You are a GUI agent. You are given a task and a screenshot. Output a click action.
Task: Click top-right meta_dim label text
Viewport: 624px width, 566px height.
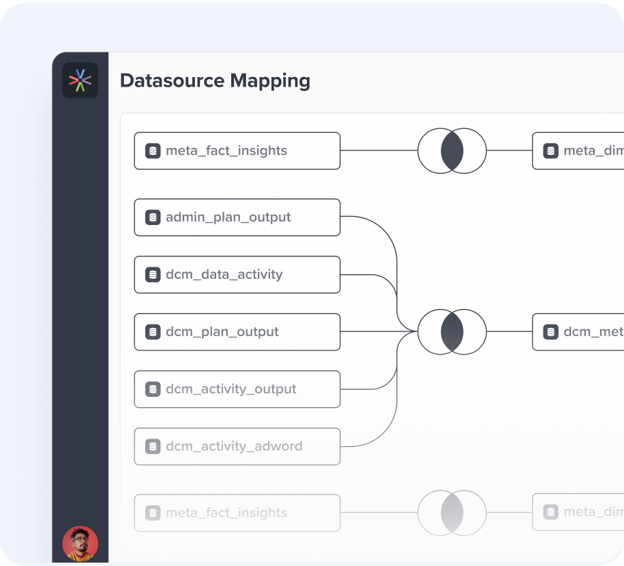coord(594,151)
